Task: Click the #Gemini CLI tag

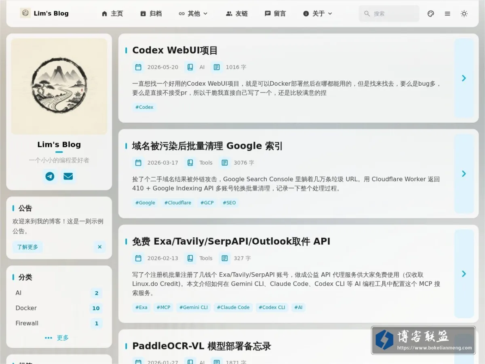Action: click(x=194, y=307)
